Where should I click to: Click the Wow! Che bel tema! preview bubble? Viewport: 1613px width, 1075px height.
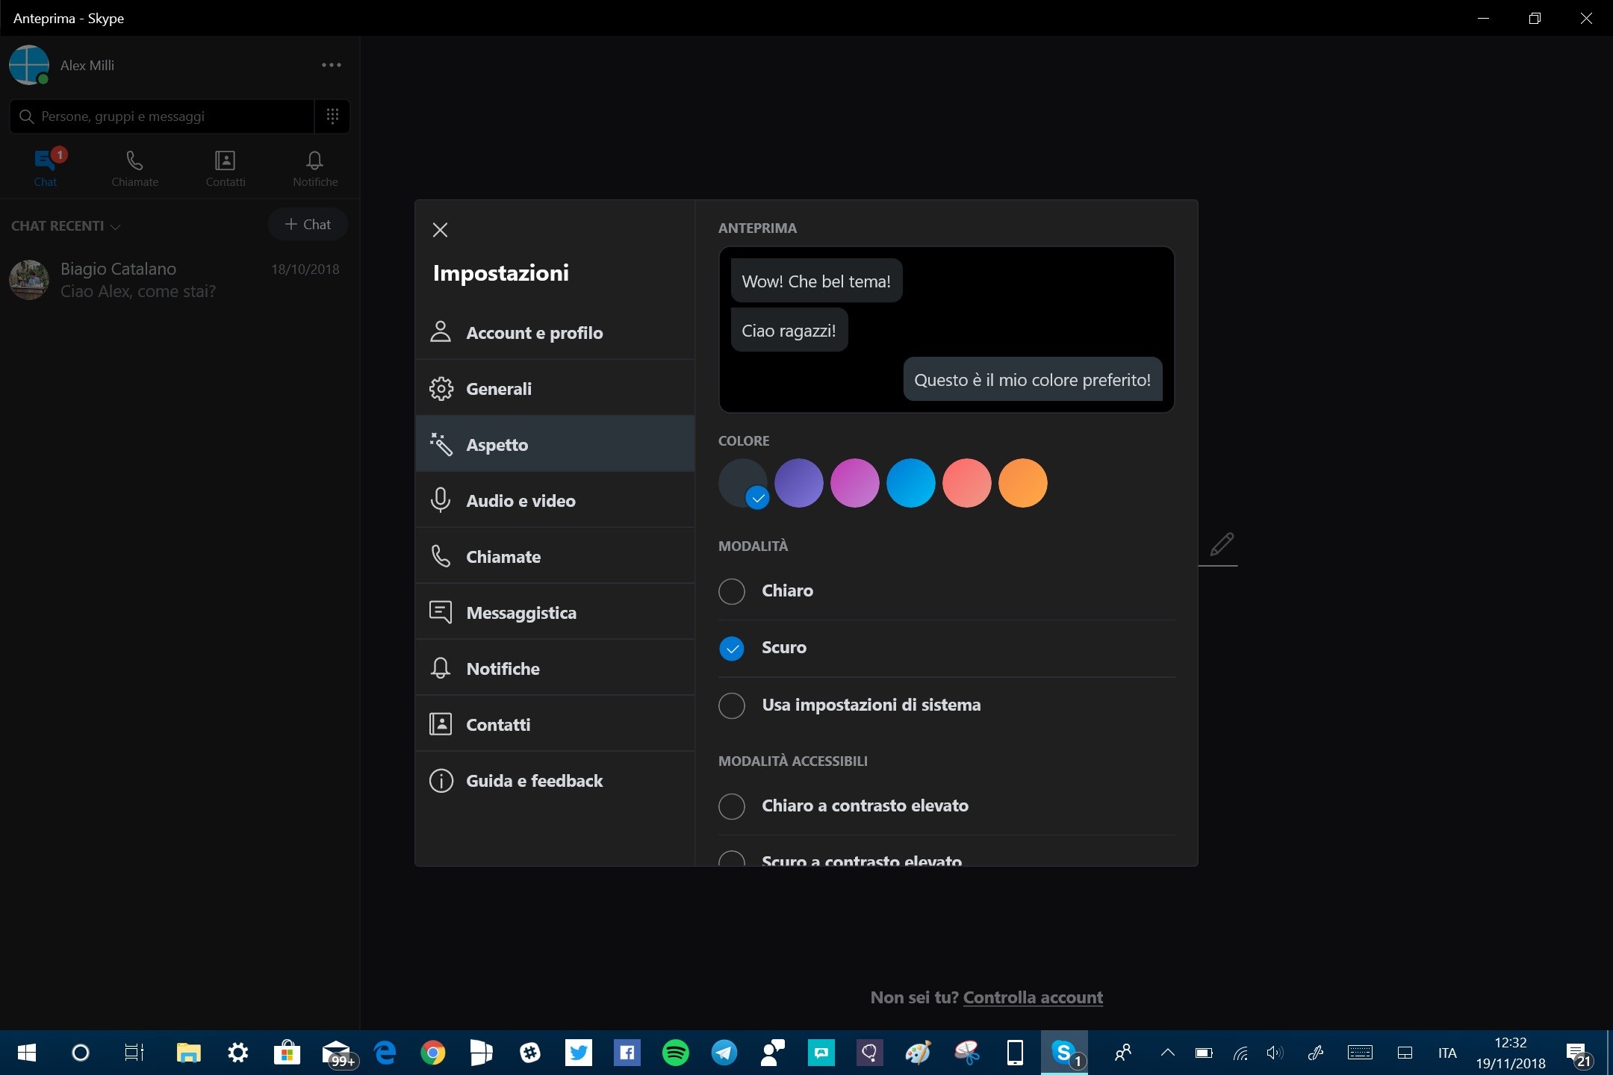pos(816,281)
